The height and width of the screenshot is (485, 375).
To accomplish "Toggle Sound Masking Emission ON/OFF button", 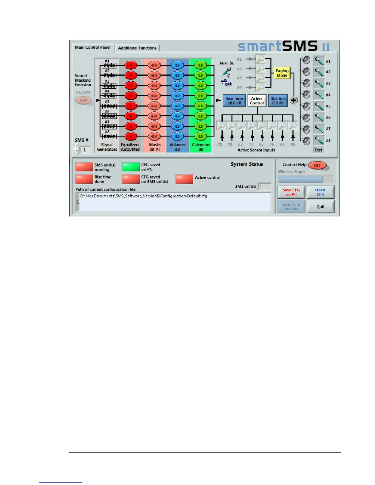I will tap(84, 100).
